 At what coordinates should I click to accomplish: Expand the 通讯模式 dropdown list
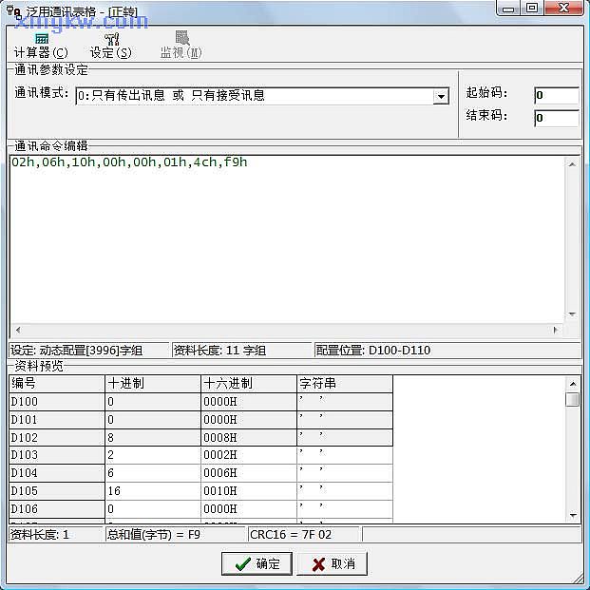tap(440, 96)
